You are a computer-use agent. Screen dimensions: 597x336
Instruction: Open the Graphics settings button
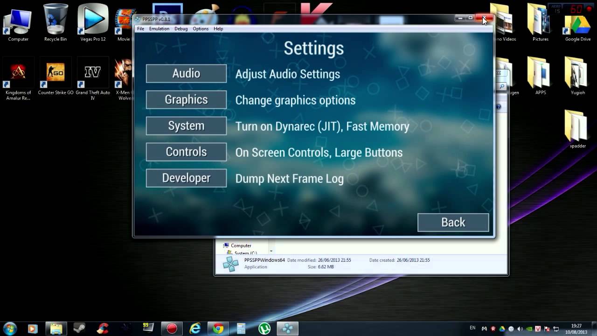186,100
